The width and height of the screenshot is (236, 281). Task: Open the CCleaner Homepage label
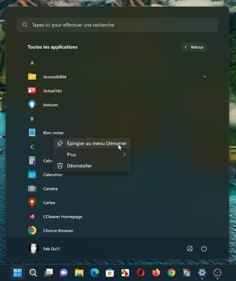tap(62, 217)
